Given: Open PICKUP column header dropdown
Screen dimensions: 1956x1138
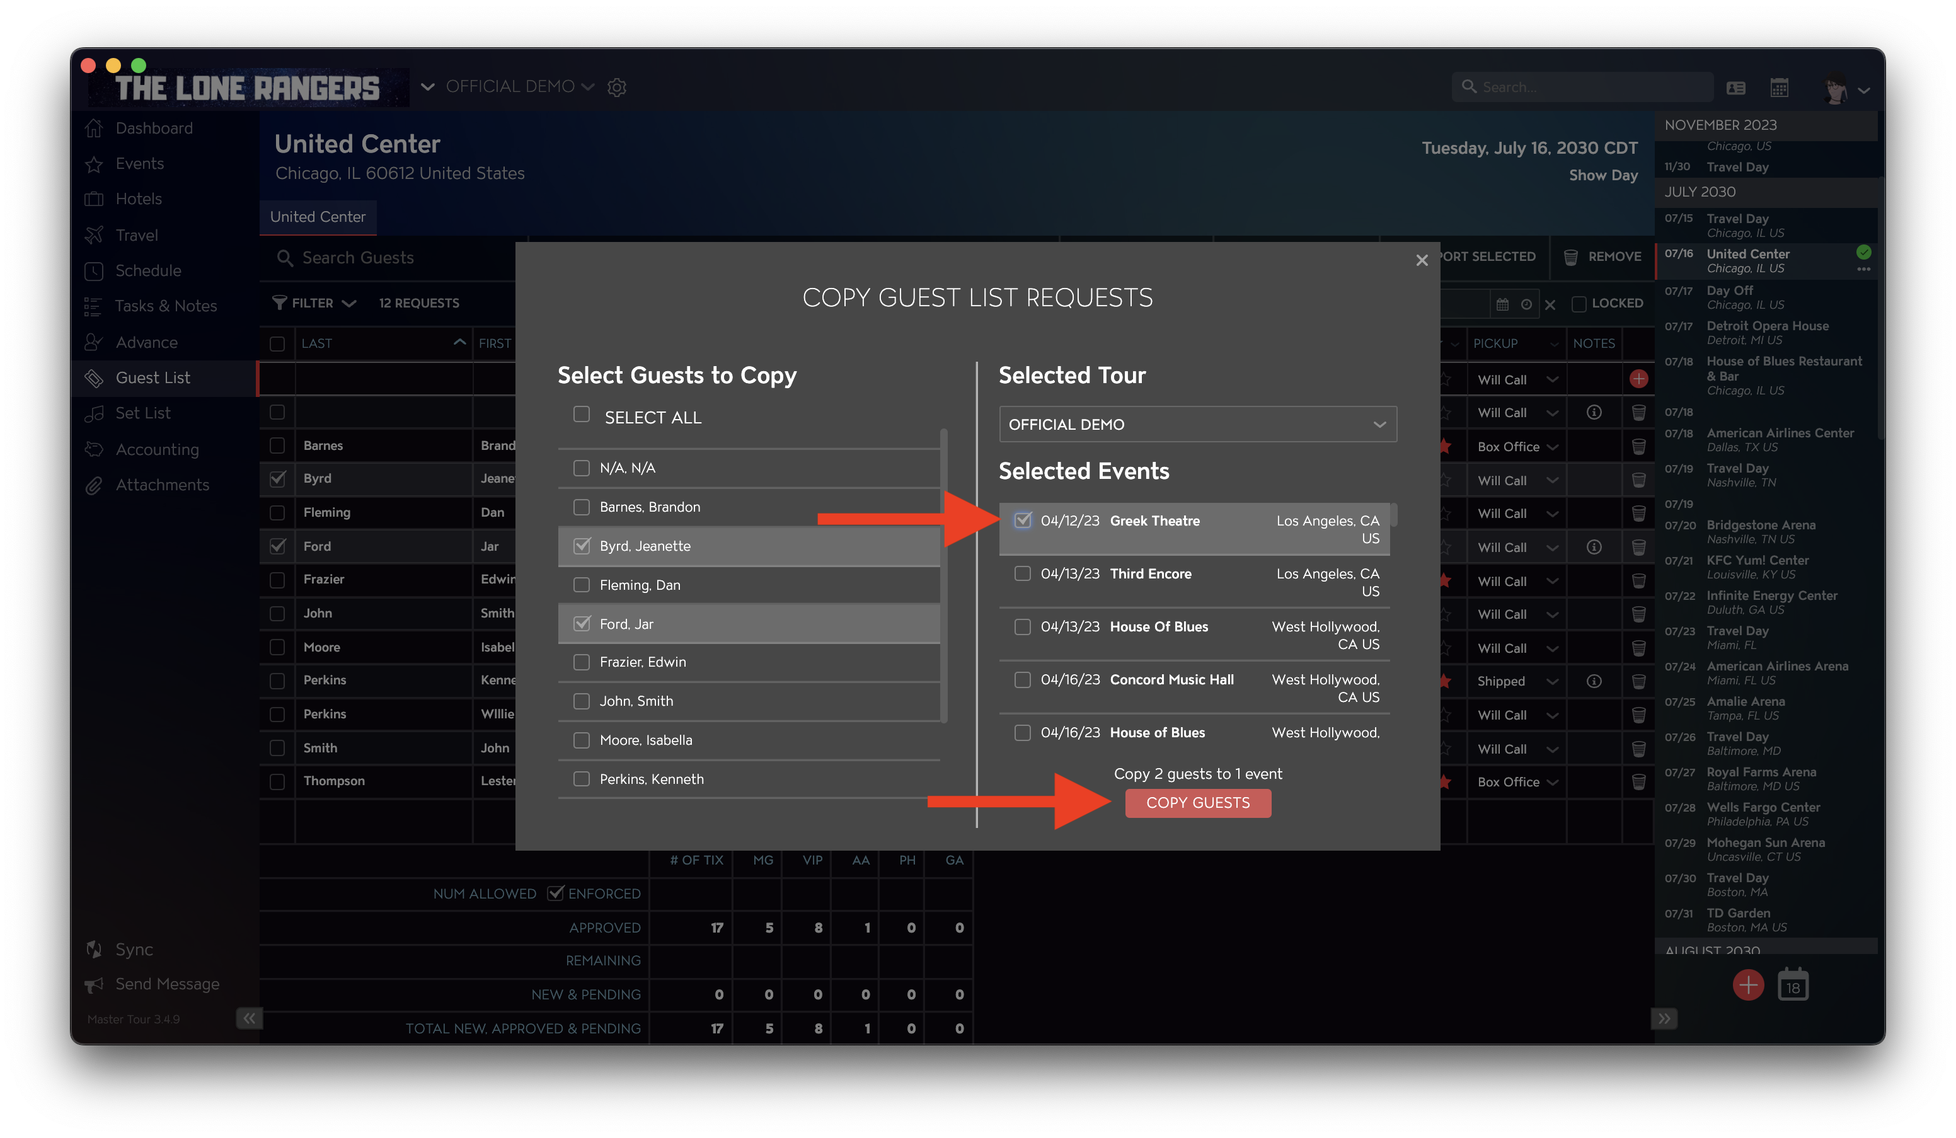Looking at the screenshot, I should 1554,344.
